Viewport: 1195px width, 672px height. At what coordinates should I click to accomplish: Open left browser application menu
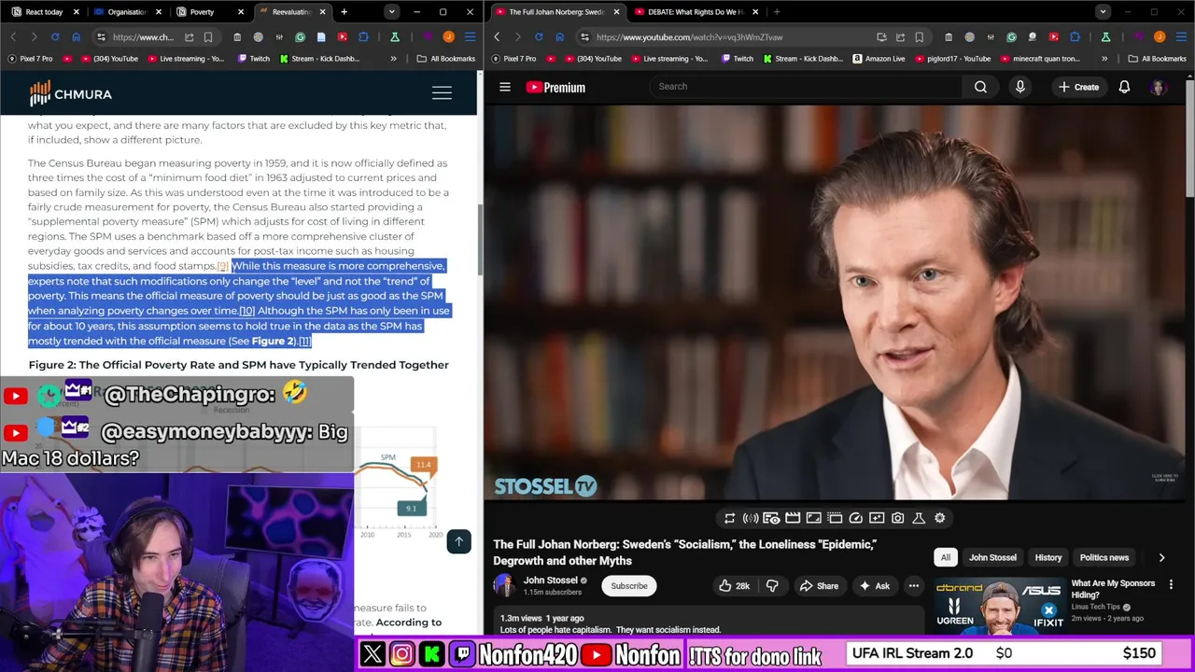470,37
